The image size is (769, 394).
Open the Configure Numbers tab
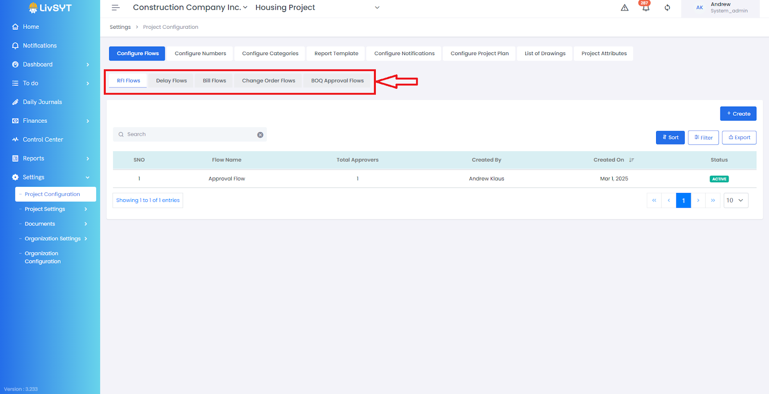click(200, 54)
